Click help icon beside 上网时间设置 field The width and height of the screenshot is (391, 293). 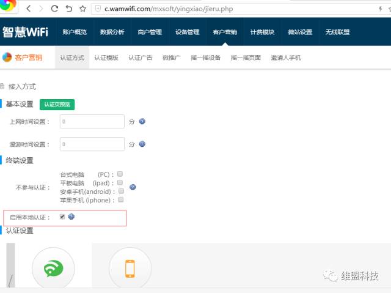click(x=142, y=122)
